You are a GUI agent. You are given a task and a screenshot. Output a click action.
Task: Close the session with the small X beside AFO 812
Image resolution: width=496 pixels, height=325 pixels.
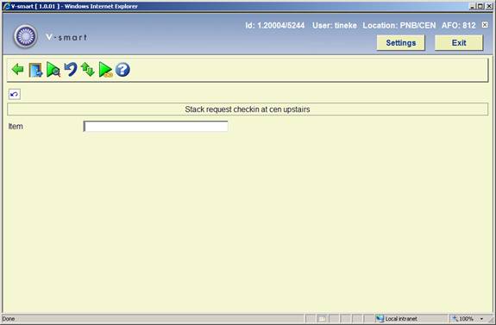[x=485, y=25]
